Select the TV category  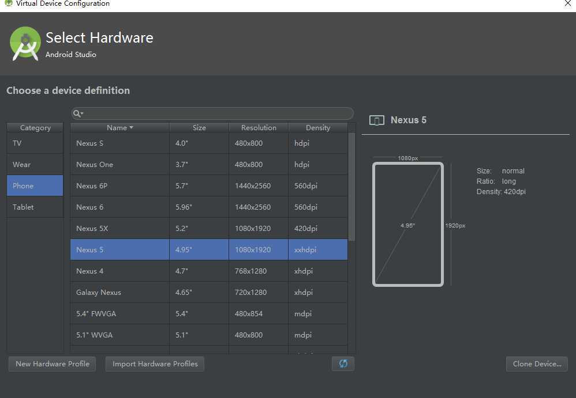pos(35,143)
